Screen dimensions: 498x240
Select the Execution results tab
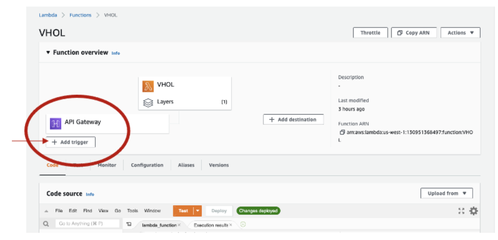click(211, 225)
